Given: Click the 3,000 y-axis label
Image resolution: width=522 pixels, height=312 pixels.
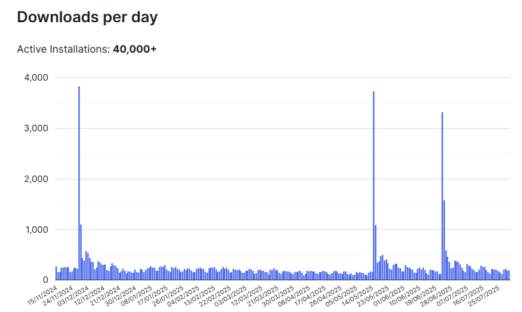Looking at the screenshot, I should [x=36, y=128].
